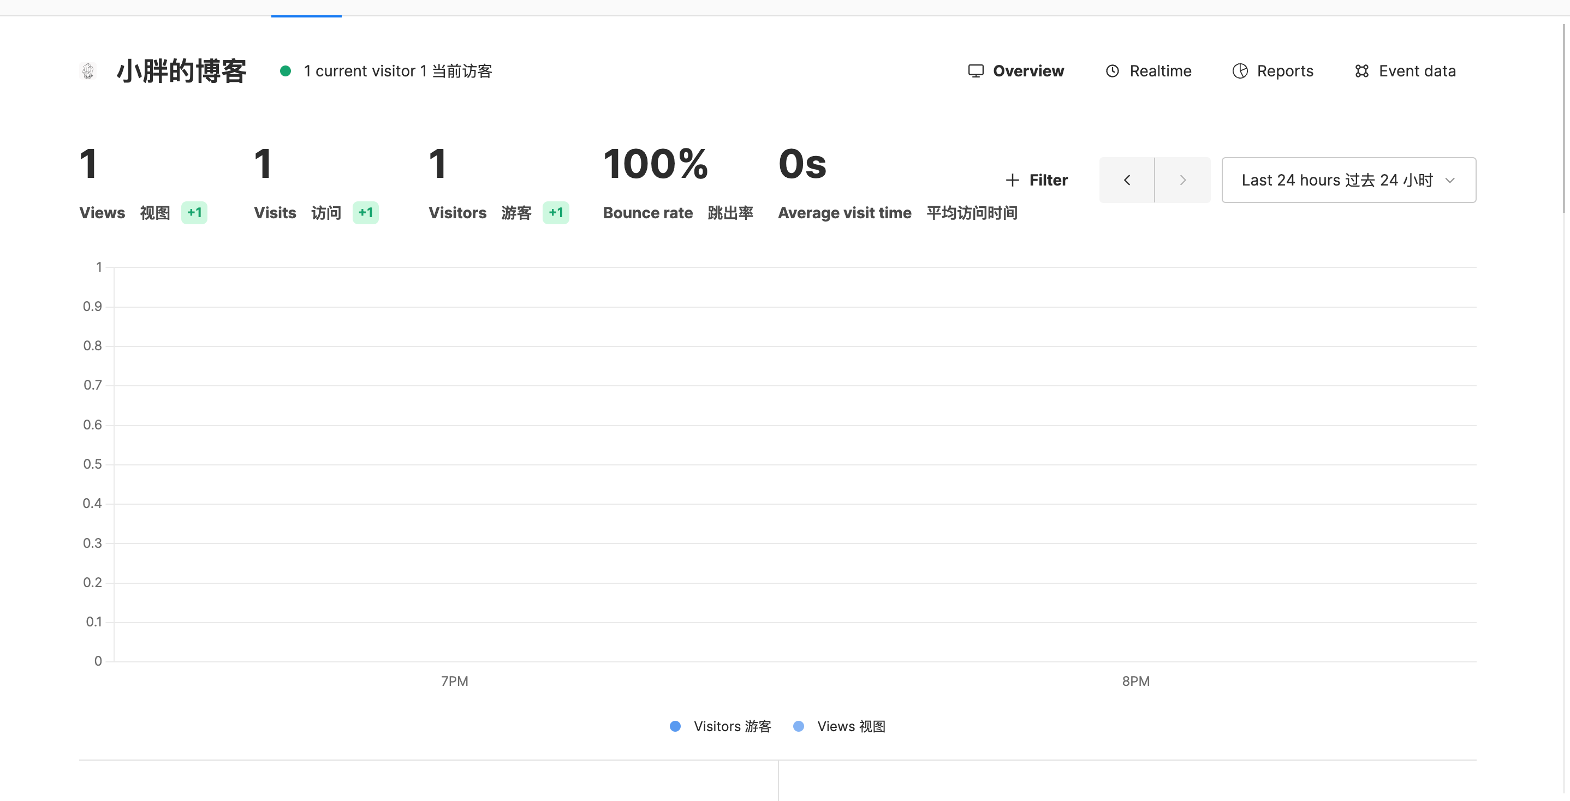Switch to the Realtime tab
This screenshot has height=801, width=1570.
click(x=1160, y=70)
